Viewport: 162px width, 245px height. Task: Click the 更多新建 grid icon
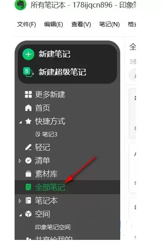(28, 94)
